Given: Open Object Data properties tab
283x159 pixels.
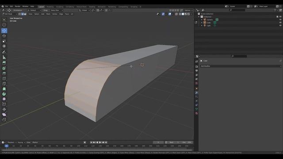Looking at the screenshot, I should tap(196, 109).
